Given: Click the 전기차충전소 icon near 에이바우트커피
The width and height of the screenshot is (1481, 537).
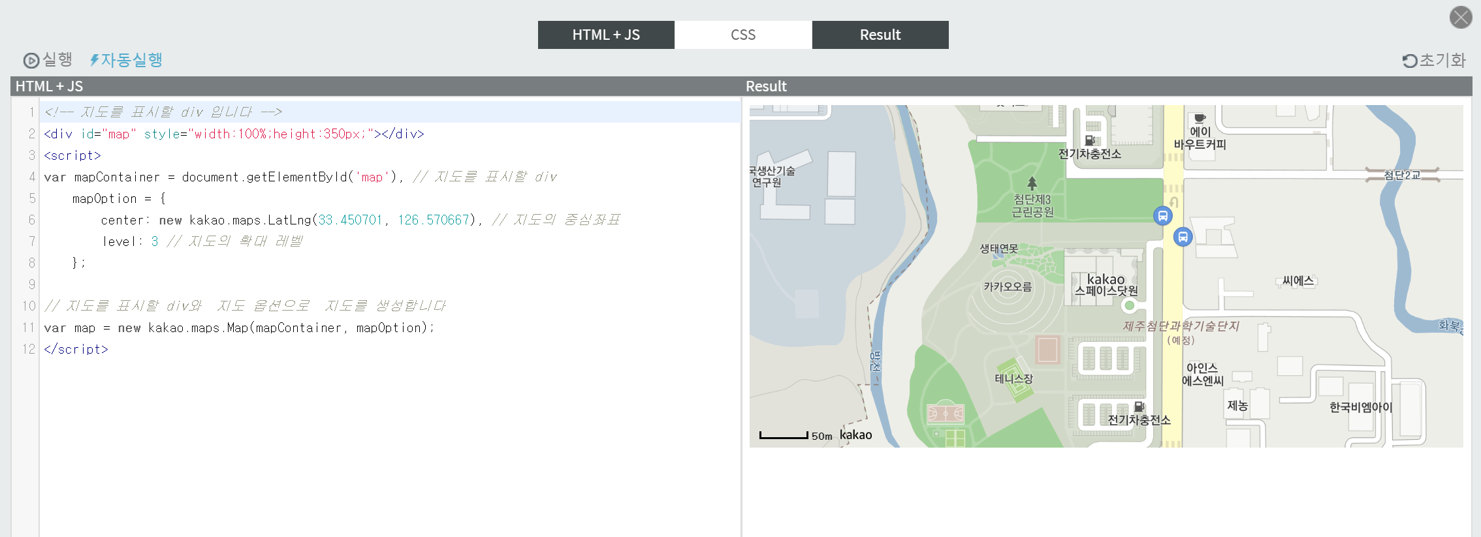Looking at the screenshot, I should click(1090, 140).
